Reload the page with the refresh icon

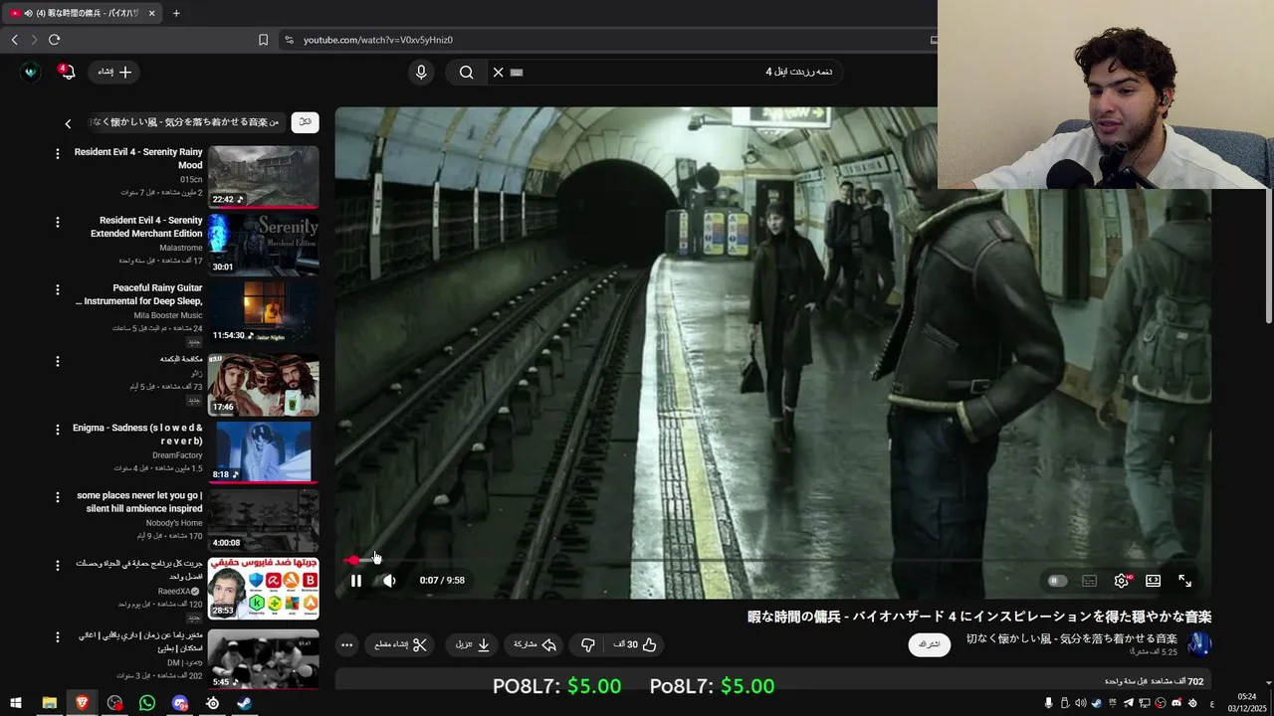pyautogui.click(x=54, y=40)
